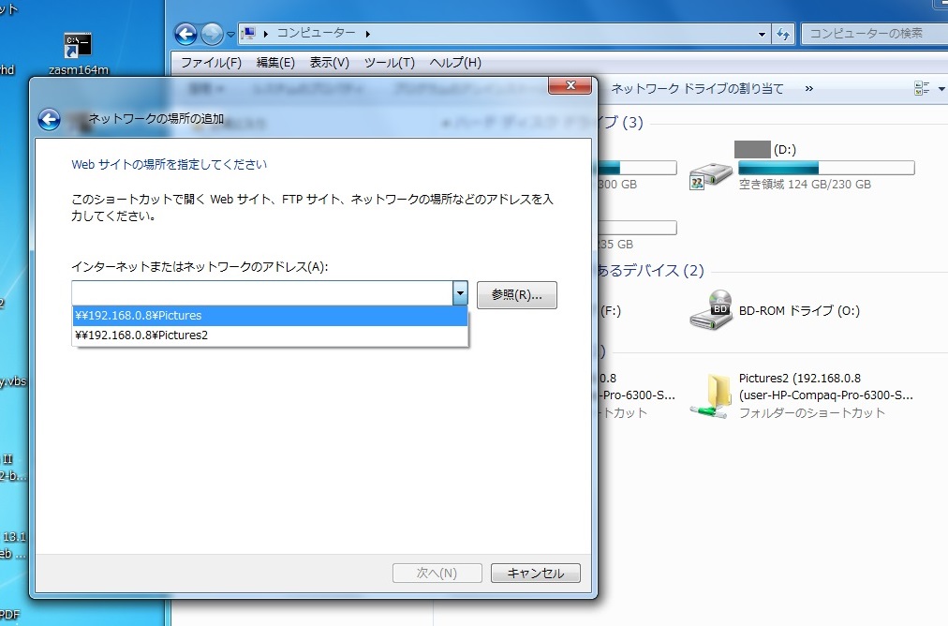This screenshot has height=626, width=948.
Task: Select the BD-ROM drive (O:) icon
Action: (710, 310)
